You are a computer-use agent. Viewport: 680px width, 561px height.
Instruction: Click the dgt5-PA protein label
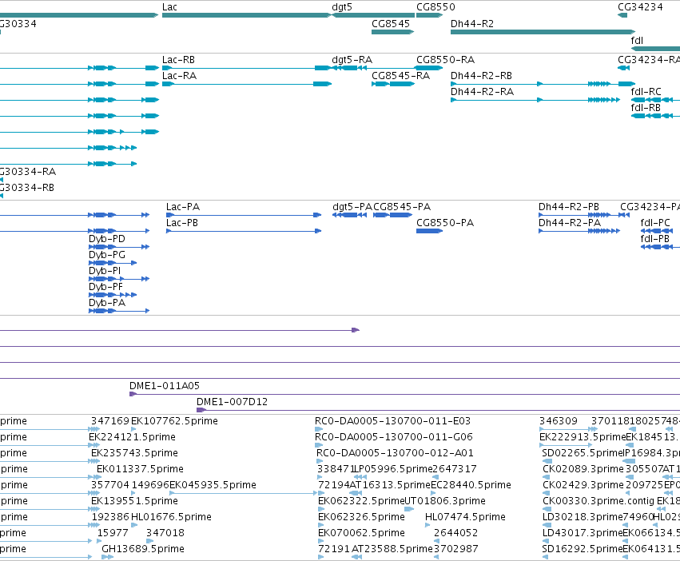pyautogui.click(x=352, y=207)
